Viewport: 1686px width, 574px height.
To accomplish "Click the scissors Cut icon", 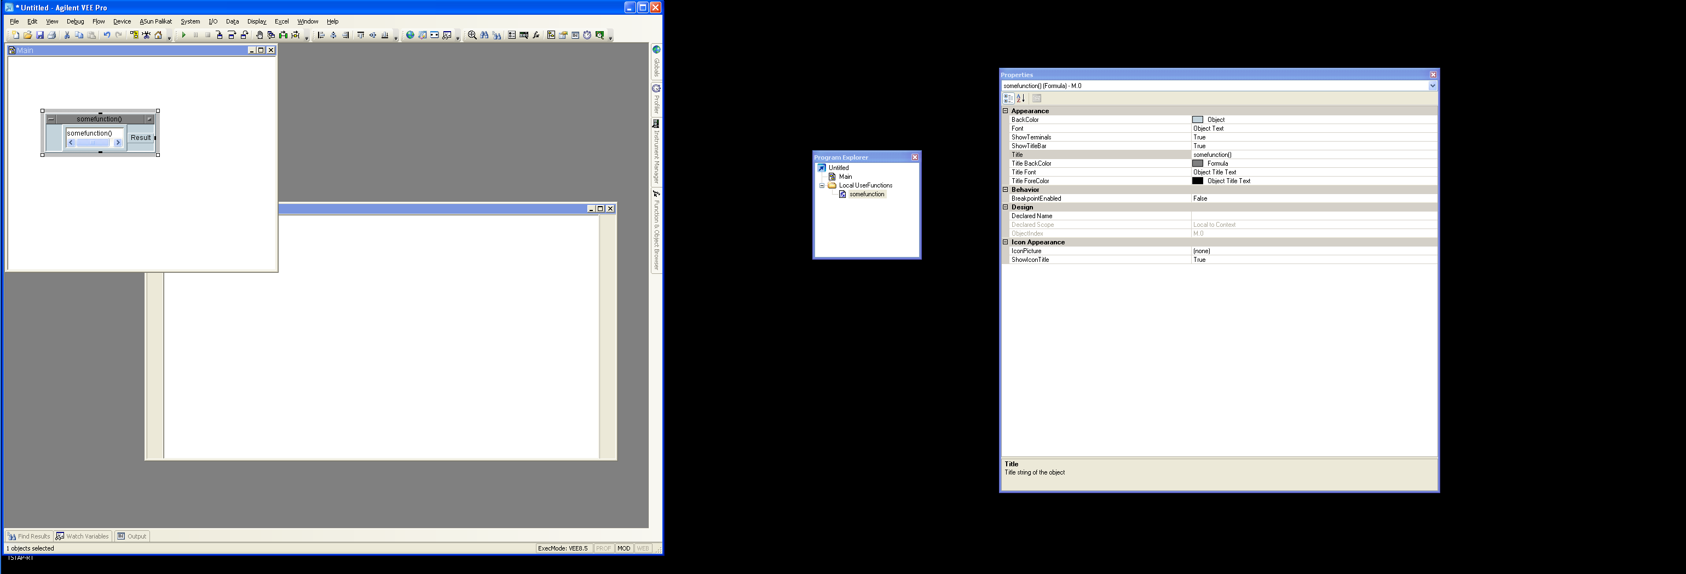I will click(67, 36).
